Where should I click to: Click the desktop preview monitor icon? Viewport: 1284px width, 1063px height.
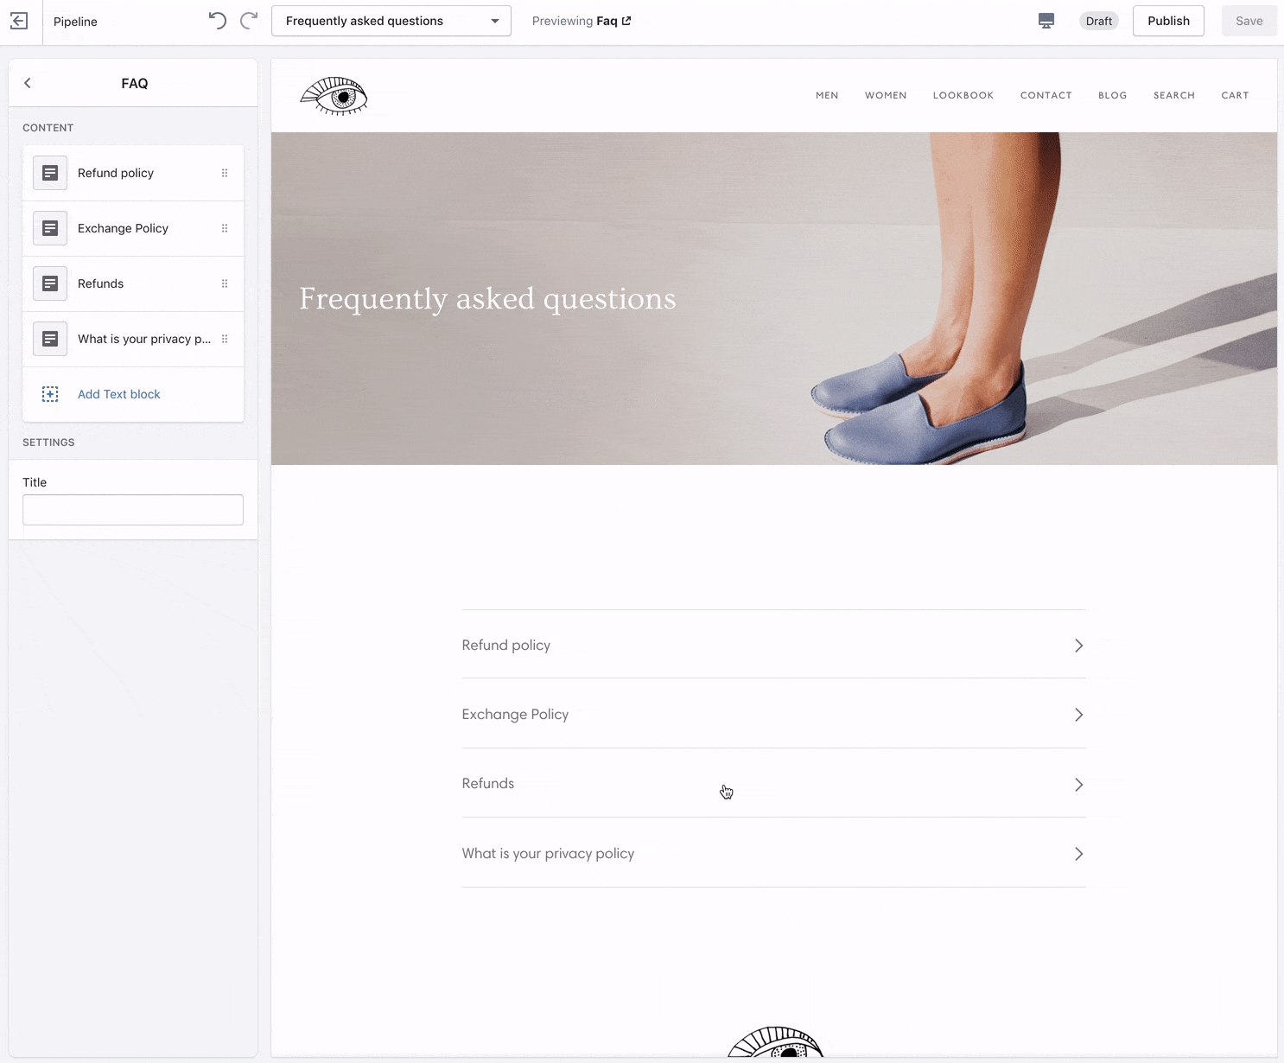pos(1046,21)
